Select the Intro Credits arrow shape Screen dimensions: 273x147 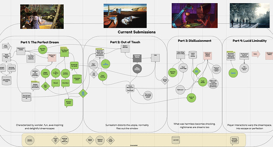(x=6, y=46)
